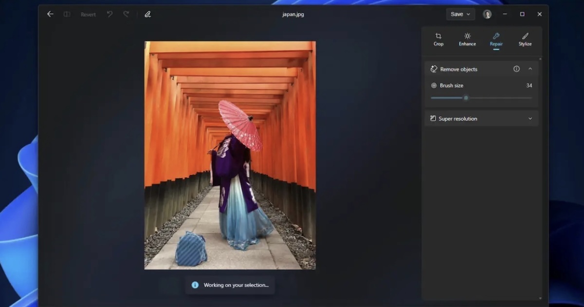Switch to the Crop tab
The width and height of the screenshot is (584, 307).
(438, 39)
